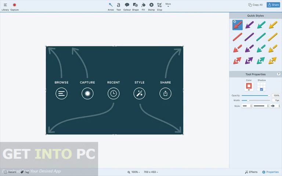The image size is (282, 176).
Task: Select the Stamp tool
Action: [151, 7]
